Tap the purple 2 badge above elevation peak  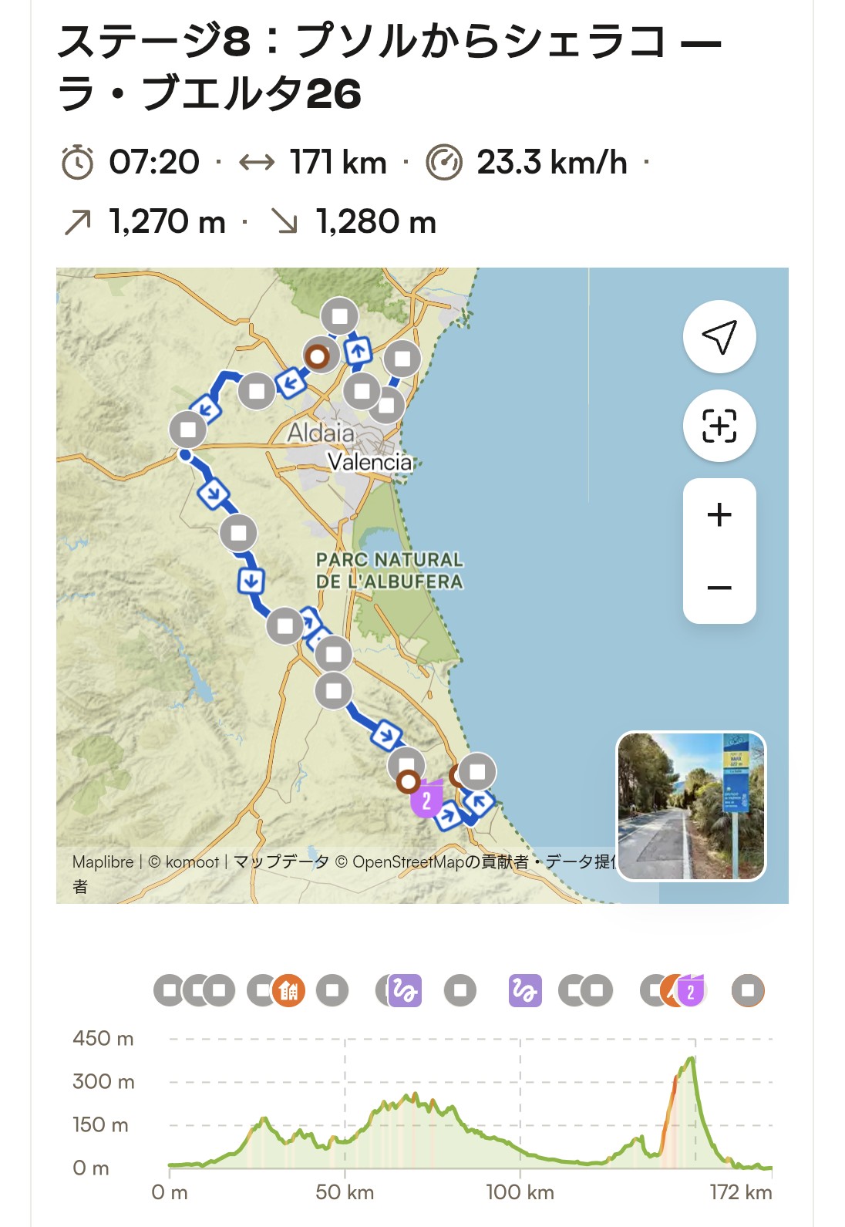691,990
